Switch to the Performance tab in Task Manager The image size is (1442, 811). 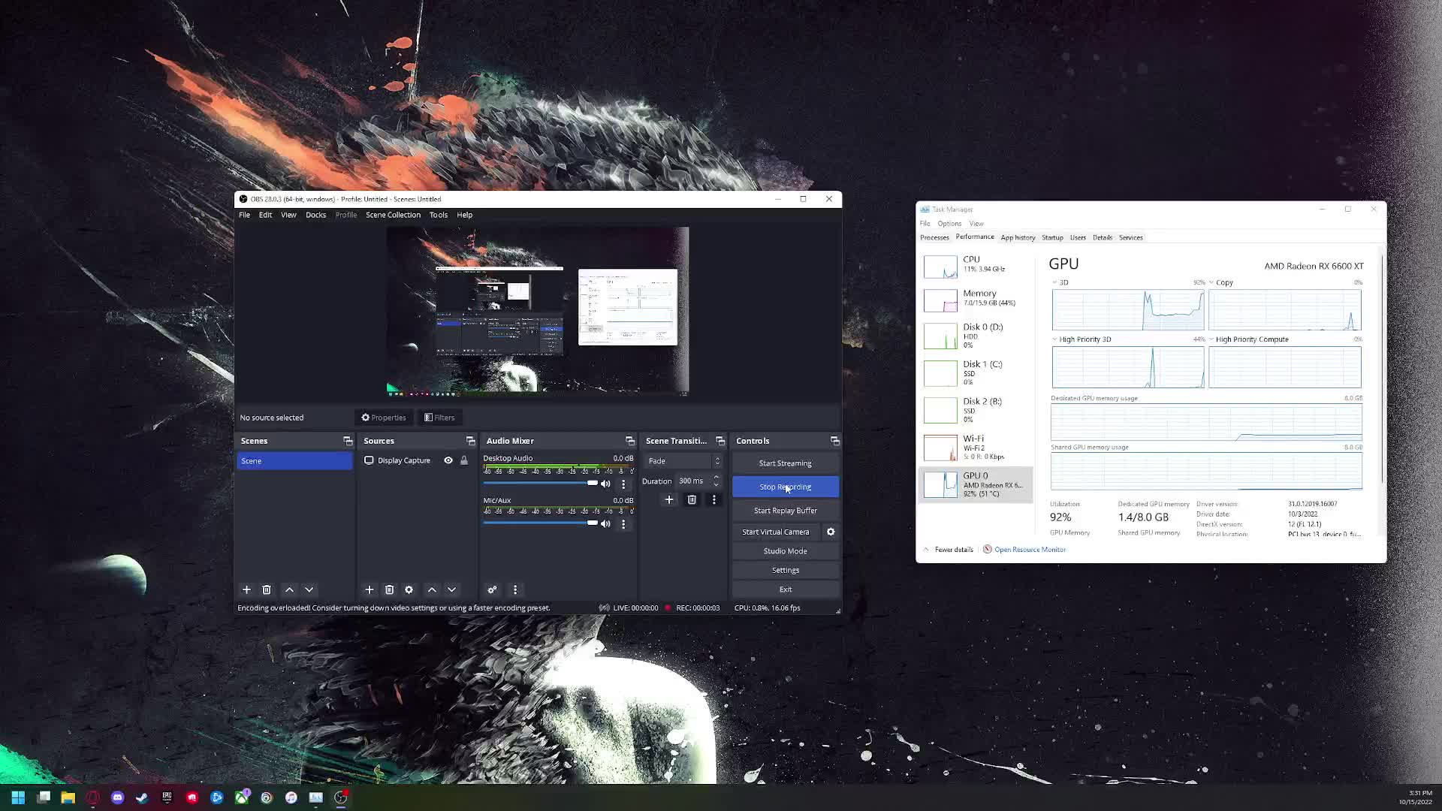click(x=974, y=237)
